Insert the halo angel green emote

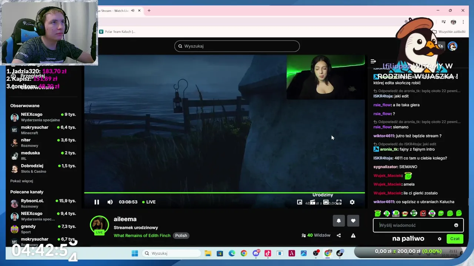(x=378, y=213)
